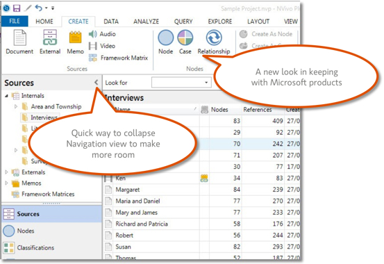Screen dimensions: 384x264
Task: Switch to the VIEW ribbon tab
Action: 291,22
